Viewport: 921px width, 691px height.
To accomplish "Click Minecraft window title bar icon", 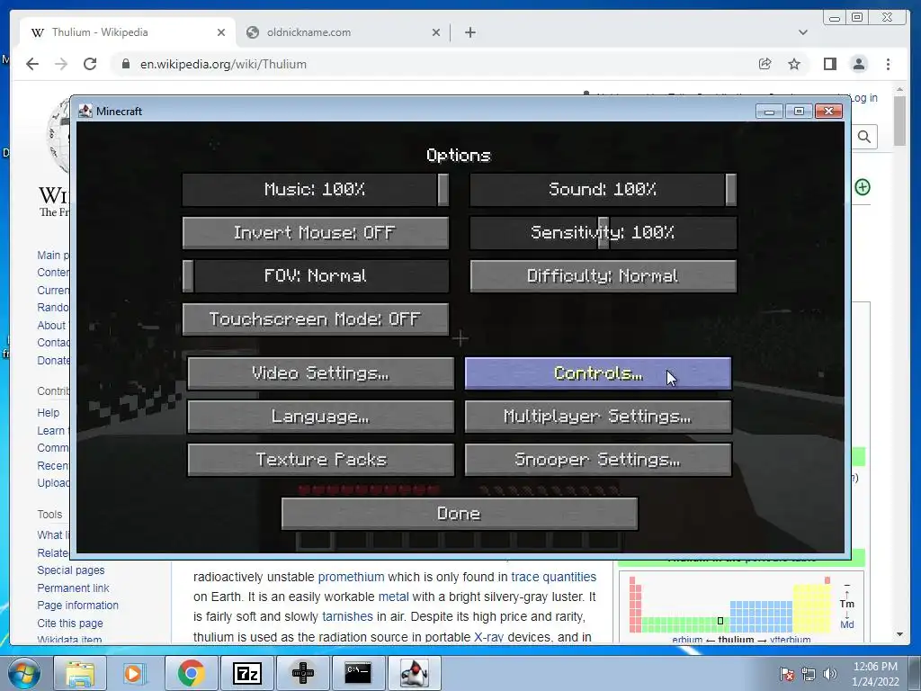I will (85, 111).
